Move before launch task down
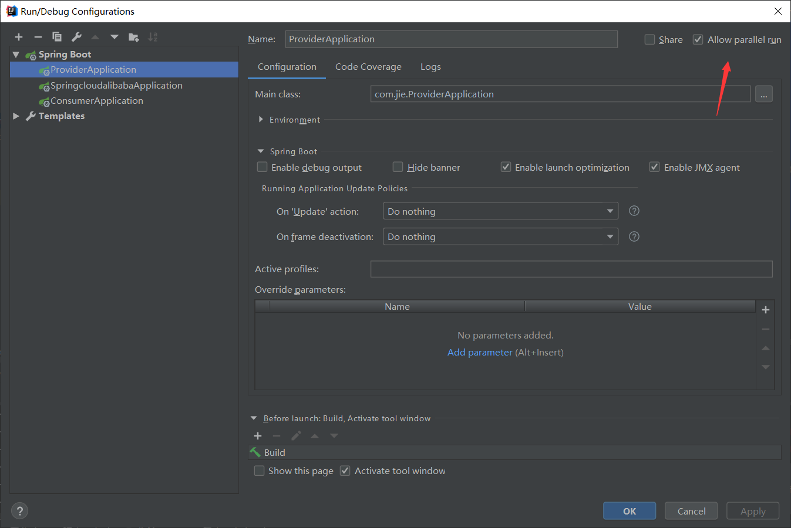 click(x=334, y=436)
